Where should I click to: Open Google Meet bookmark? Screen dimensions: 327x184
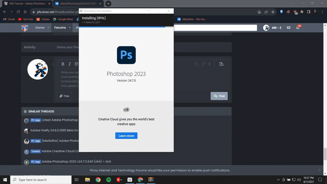(63, 19)
